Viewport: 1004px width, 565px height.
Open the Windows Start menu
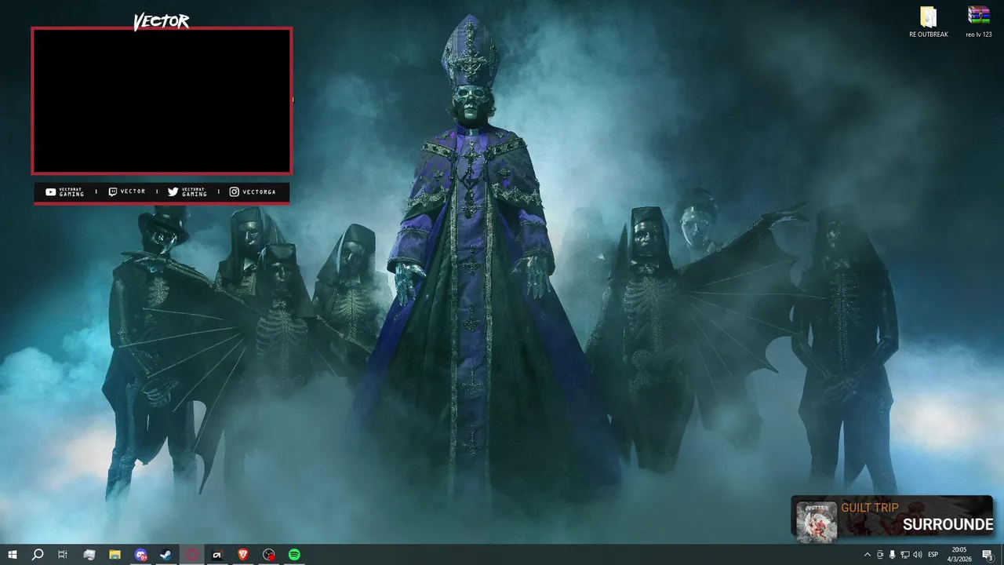(12, 555)
